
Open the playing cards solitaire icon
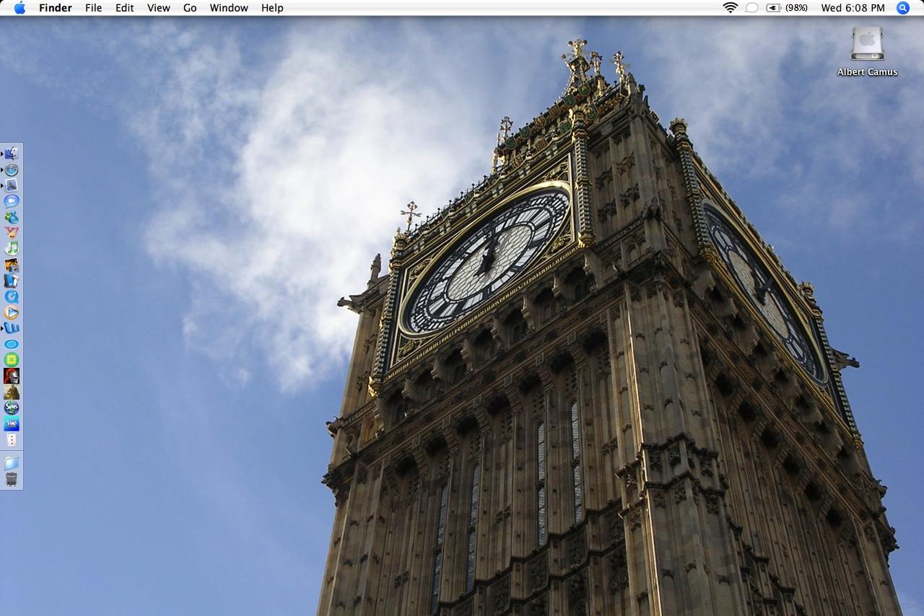12,439
